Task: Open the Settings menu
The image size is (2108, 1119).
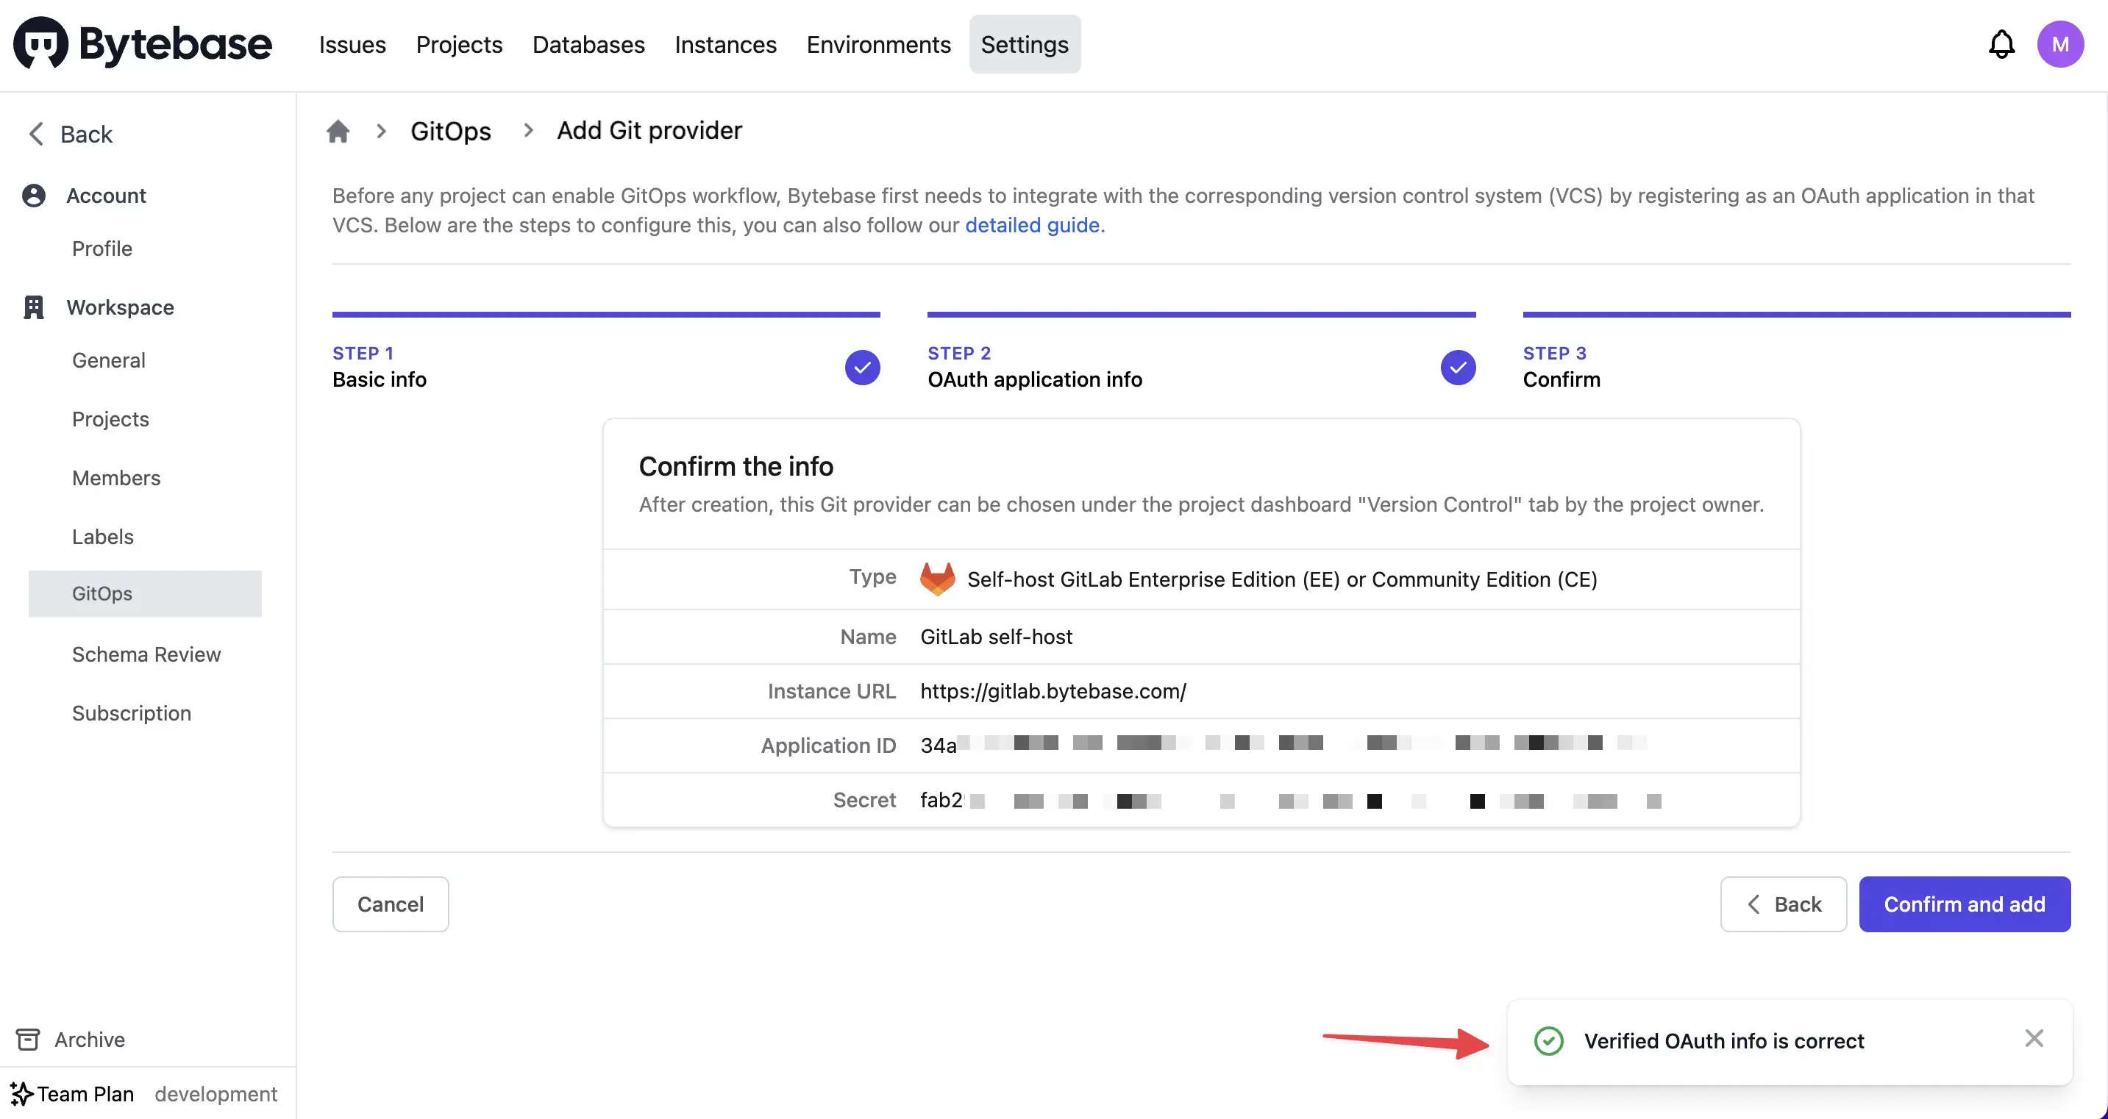Action: [1025, 44]
